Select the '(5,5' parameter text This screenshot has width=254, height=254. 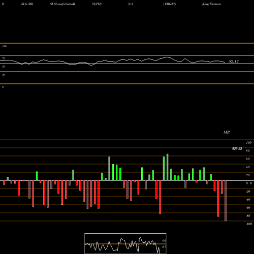coord(131,4)
